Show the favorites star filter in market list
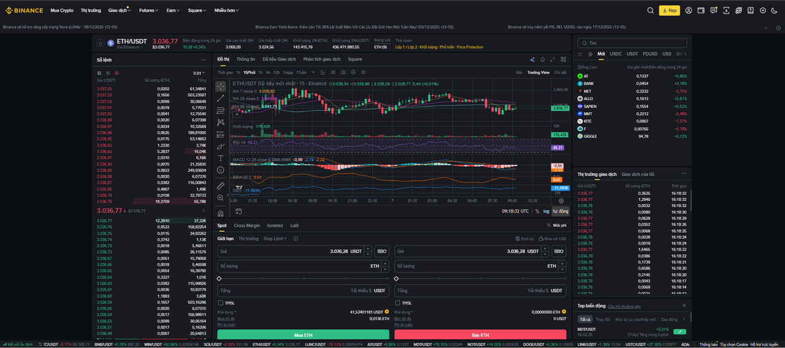This screenshot has width=785, height=348. coord(580,54)
